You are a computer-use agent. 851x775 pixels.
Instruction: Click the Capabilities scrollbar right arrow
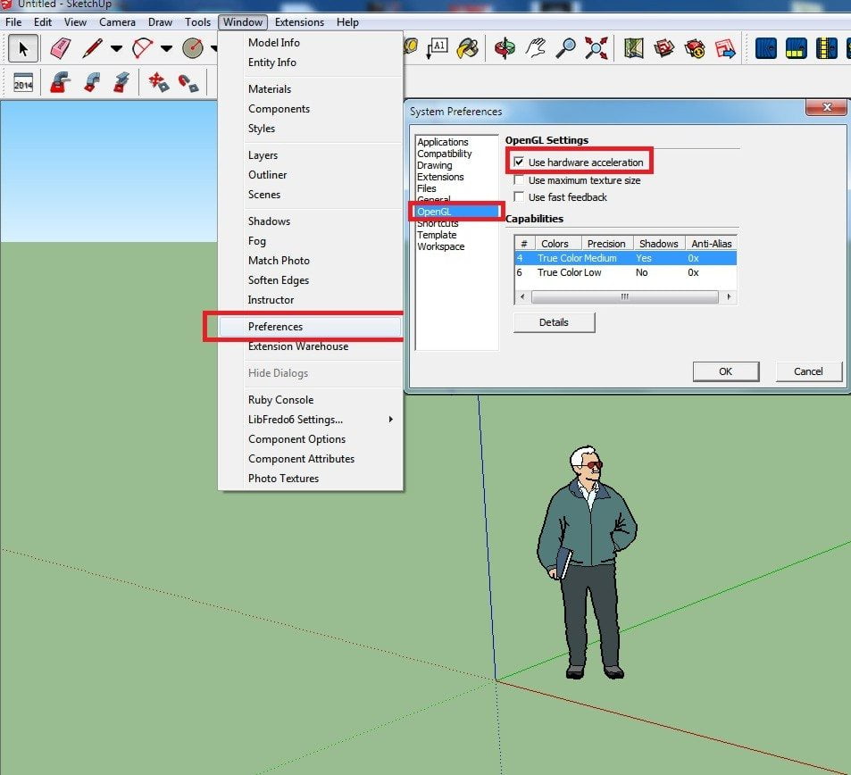click(729, 296)
